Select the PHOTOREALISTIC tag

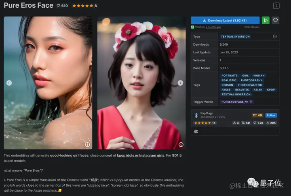pos(250,85)
